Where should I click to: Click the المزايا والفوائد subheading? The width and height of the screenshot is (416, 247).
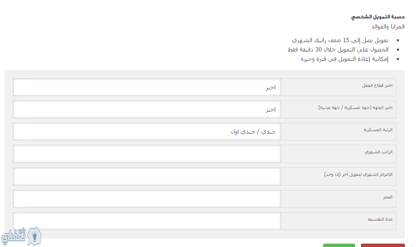pos(387,26)
